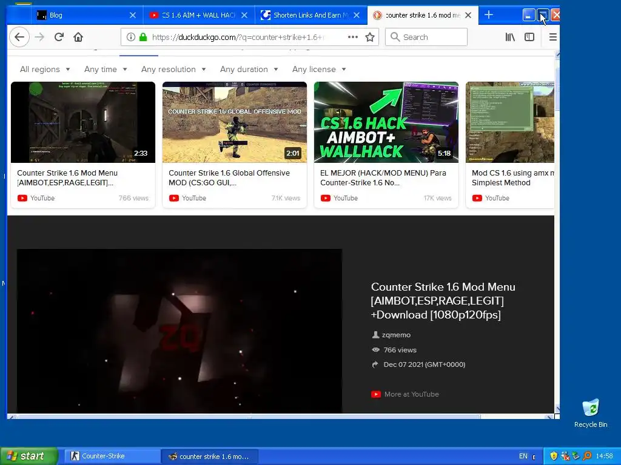Open the Mod CS 1.6 using amx thumbnail
621x465 pixels.
tap(509, 122)
